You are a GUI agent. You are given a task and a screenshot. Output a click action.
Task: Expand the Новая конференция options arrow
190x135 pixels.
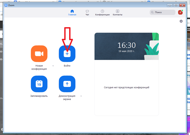(53, 66)
